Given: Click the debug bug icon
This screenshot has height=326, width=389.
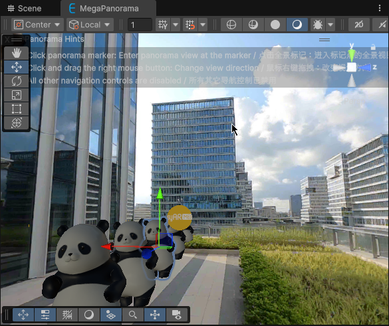Looking at the screenshot, I should tap(318, 25).
